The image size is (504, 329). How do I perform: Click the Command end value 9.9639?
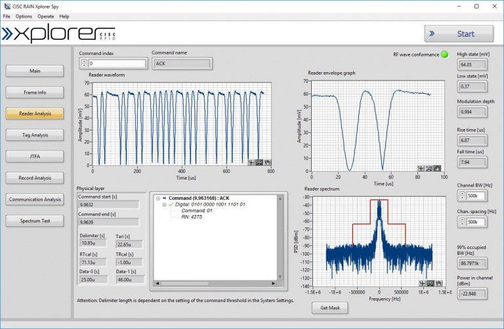click(109, 222)
